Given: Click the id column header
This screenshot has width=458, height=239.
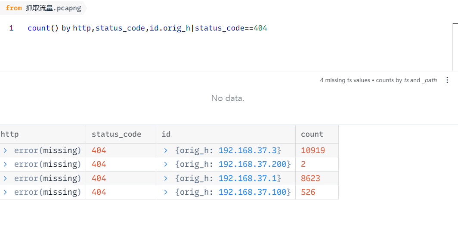Looking at the screenshot, I should click(x=166, y=134).
